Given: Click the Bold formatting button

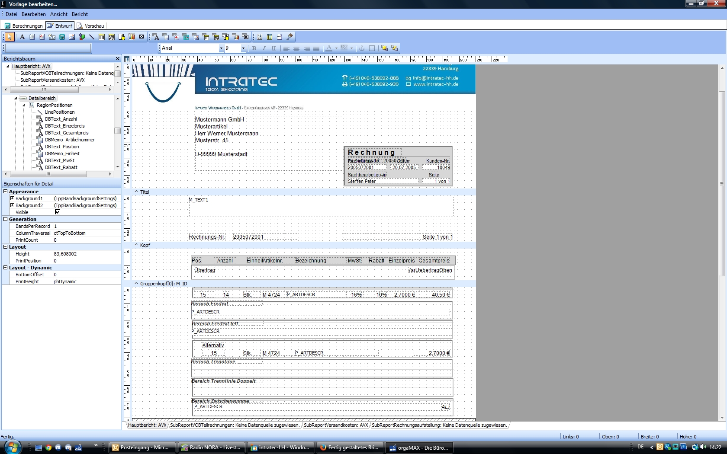Looking at the screenshot, I should tap(254, 48).
